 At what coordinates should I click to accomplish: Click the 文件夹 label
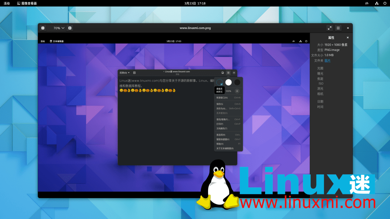[x=318, y=61]
